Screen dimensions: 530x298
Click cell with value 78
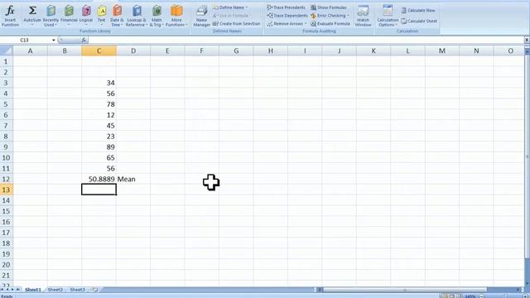[99, 104]
